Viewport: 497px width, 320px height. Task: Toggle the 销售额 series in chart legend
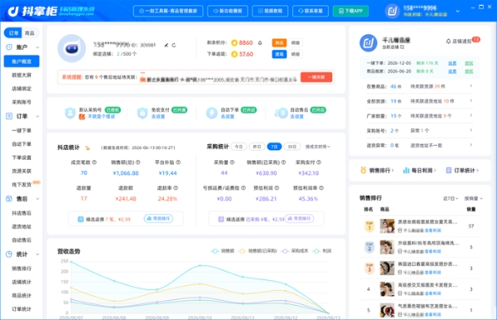[223, 251]
